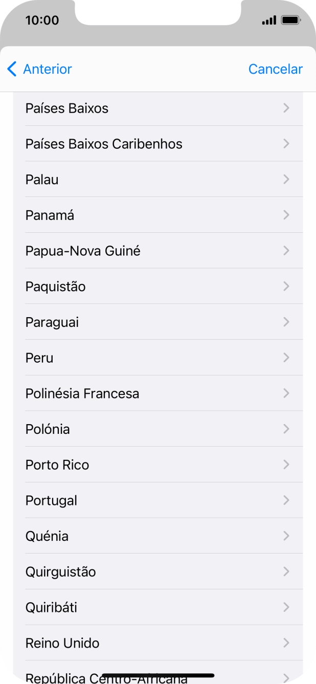Tap the disclosure chevron for Reino Unido
Viewport: 316px width, 684px height.
pos(286,643)
